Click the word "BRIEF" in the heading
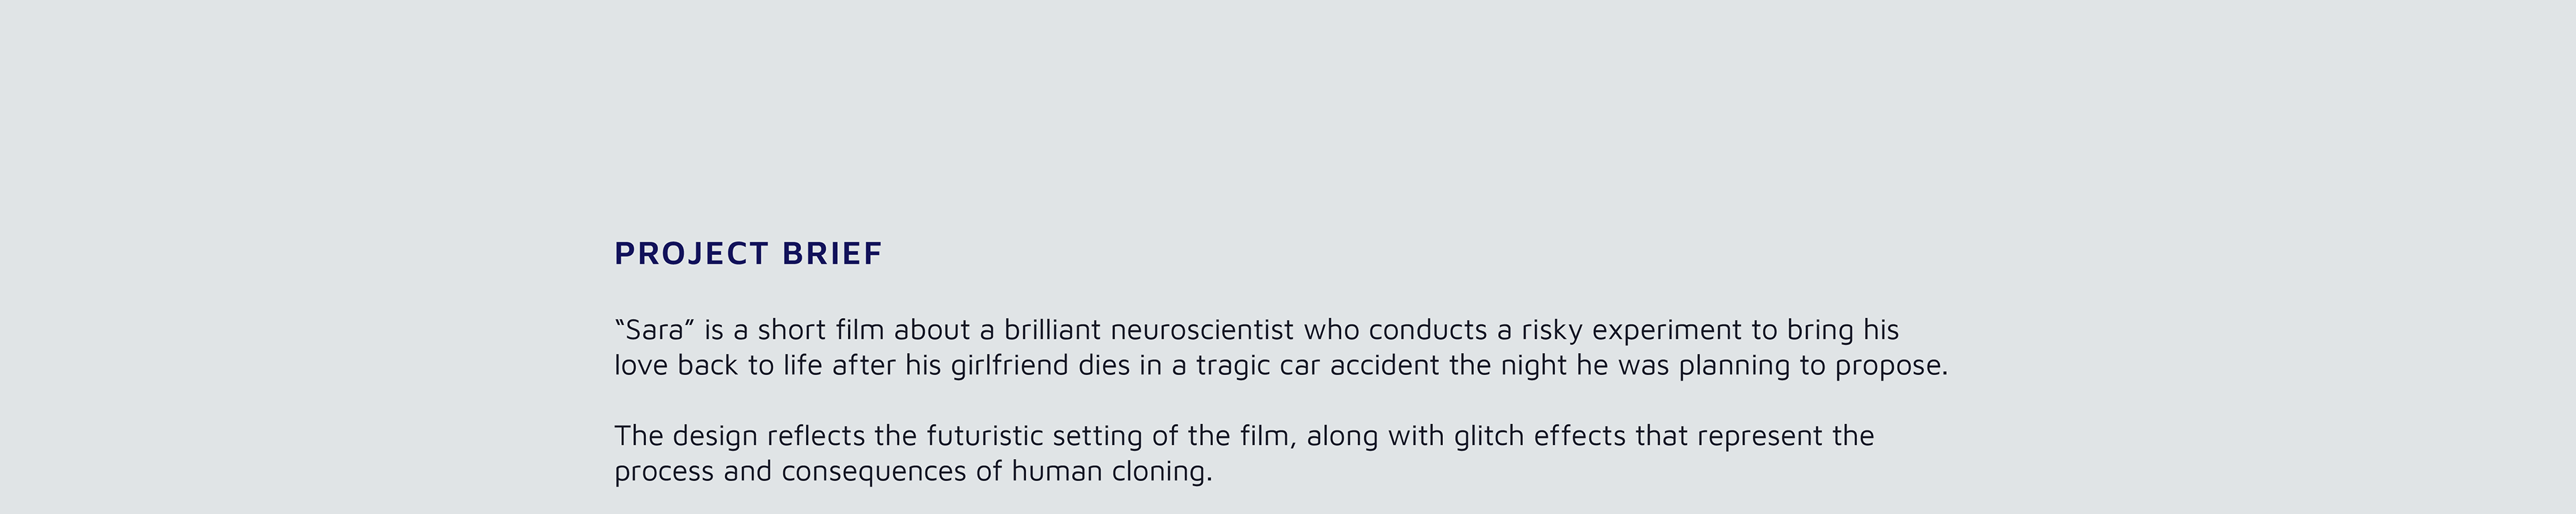The height and width of the screenshot is (514, 2576). tap(832, 254)
